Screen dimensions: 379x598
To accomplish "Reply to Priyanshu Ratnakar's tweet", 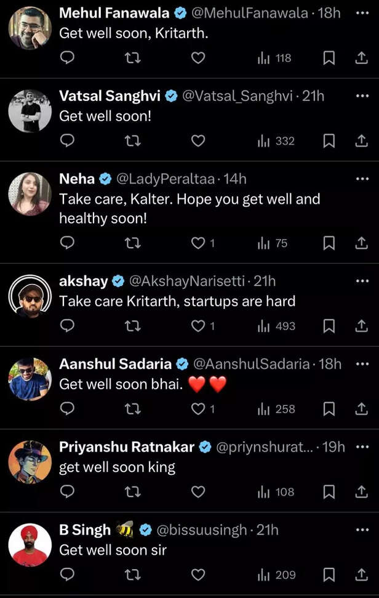I will (67, 492).
